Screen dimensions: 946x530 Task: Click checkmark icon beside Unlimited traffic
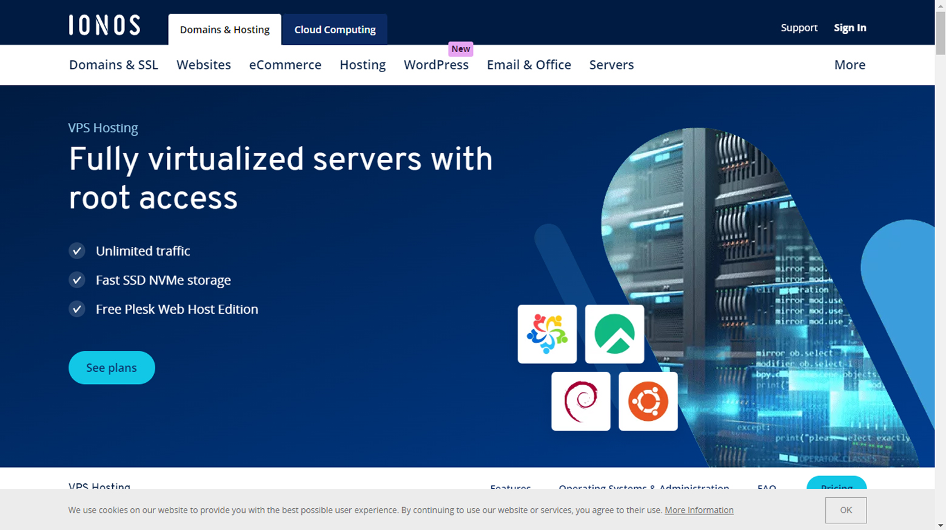point(77,251)
